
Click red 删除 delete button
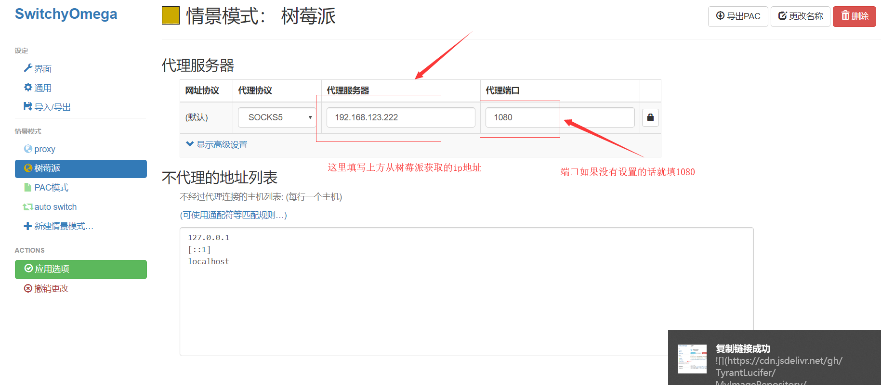pyautogui.click(x=855, y=16)
